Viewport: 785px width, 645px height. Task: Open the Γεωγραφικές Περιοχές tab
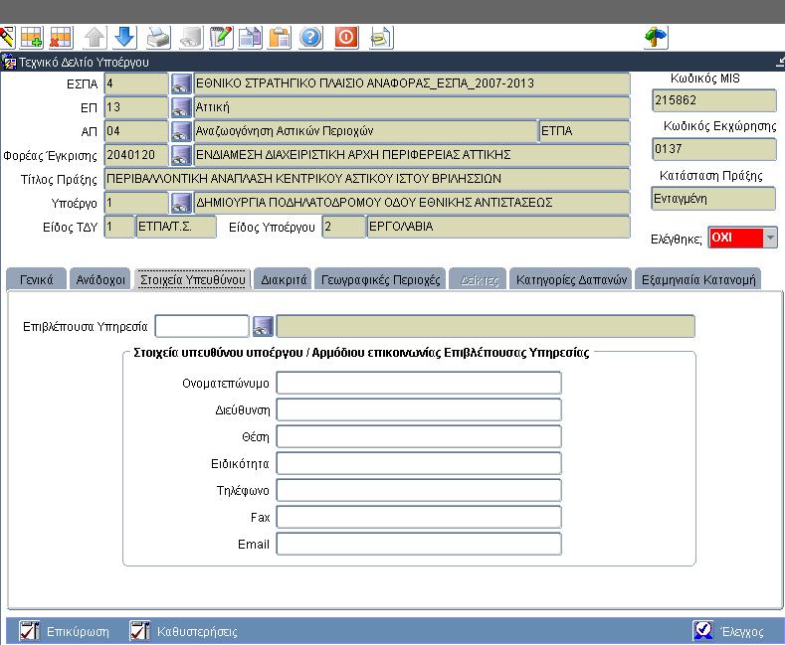(x=380, y=279)
